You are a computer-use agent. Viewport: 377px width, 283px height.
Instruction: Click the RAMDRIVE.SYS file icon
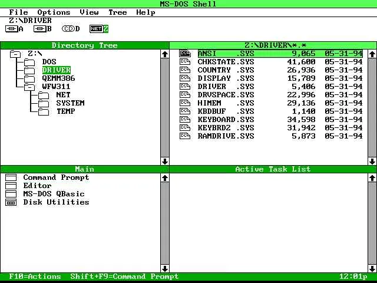coord(185,136)
